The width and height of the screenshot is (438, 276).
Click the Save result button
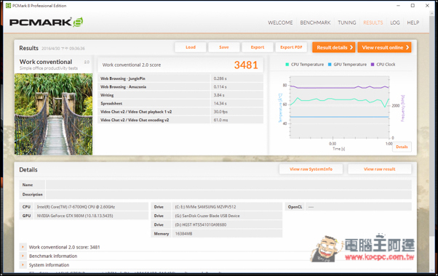click(x=224, y=47)
